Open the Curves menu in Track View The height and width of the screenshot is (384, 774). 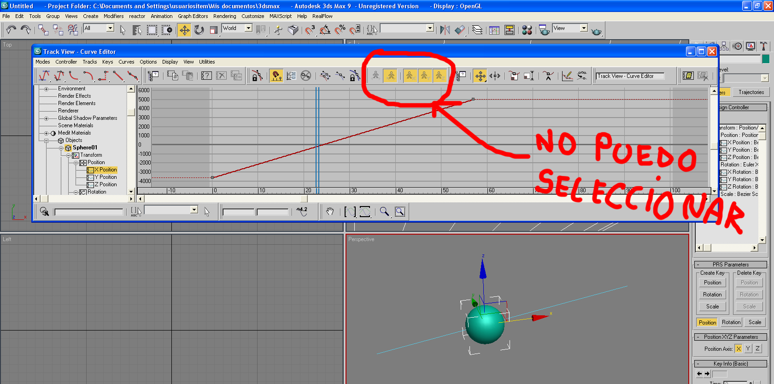[126, 62]
